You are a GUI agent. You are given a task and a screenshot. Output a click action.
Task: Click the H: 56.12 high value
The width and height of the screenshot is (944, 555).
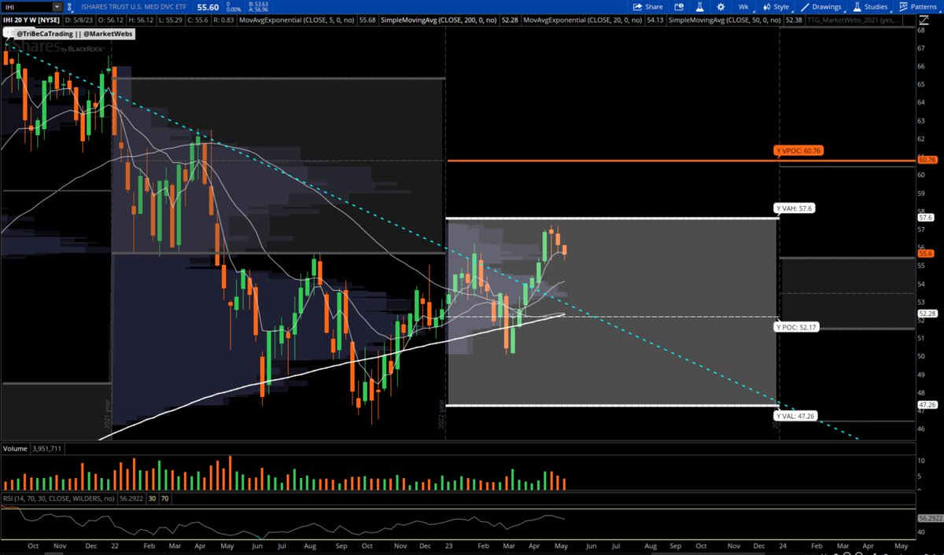click(x=142, y=20)
